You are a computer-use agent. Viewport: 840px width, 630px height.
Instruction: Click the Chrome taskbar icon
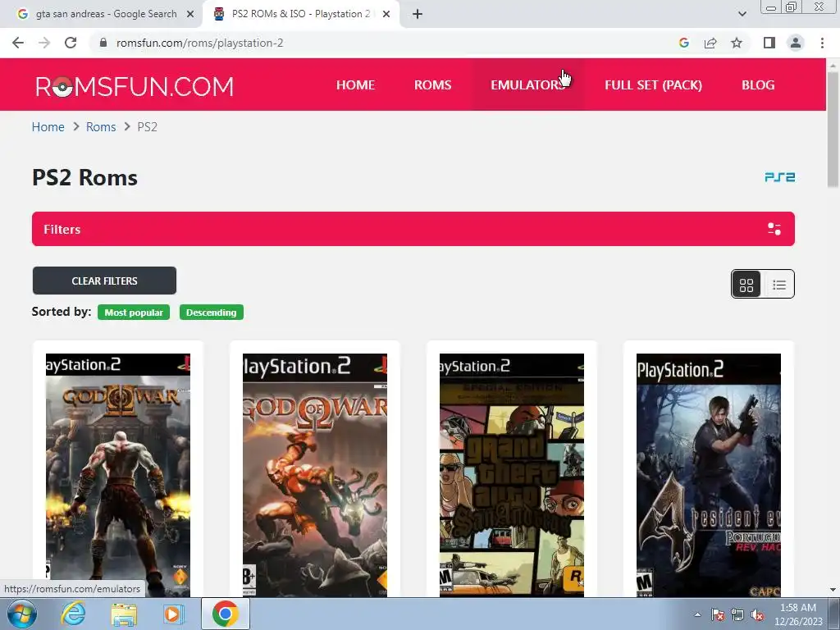click(x=225, y=614)
